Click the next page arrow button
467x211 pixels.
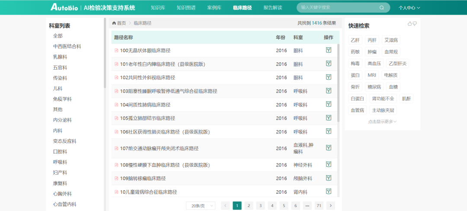pos(331,206)
